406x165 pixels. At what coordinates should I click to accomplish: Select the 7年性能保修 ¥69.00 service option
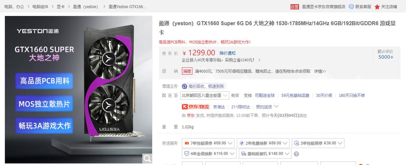(208, 143)
